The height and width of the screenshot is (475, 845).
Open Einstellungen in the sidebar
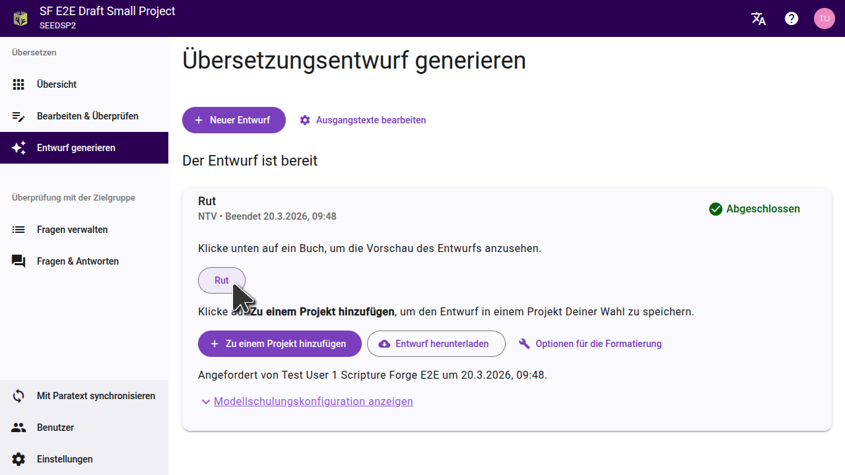click(x=65, y=459)
